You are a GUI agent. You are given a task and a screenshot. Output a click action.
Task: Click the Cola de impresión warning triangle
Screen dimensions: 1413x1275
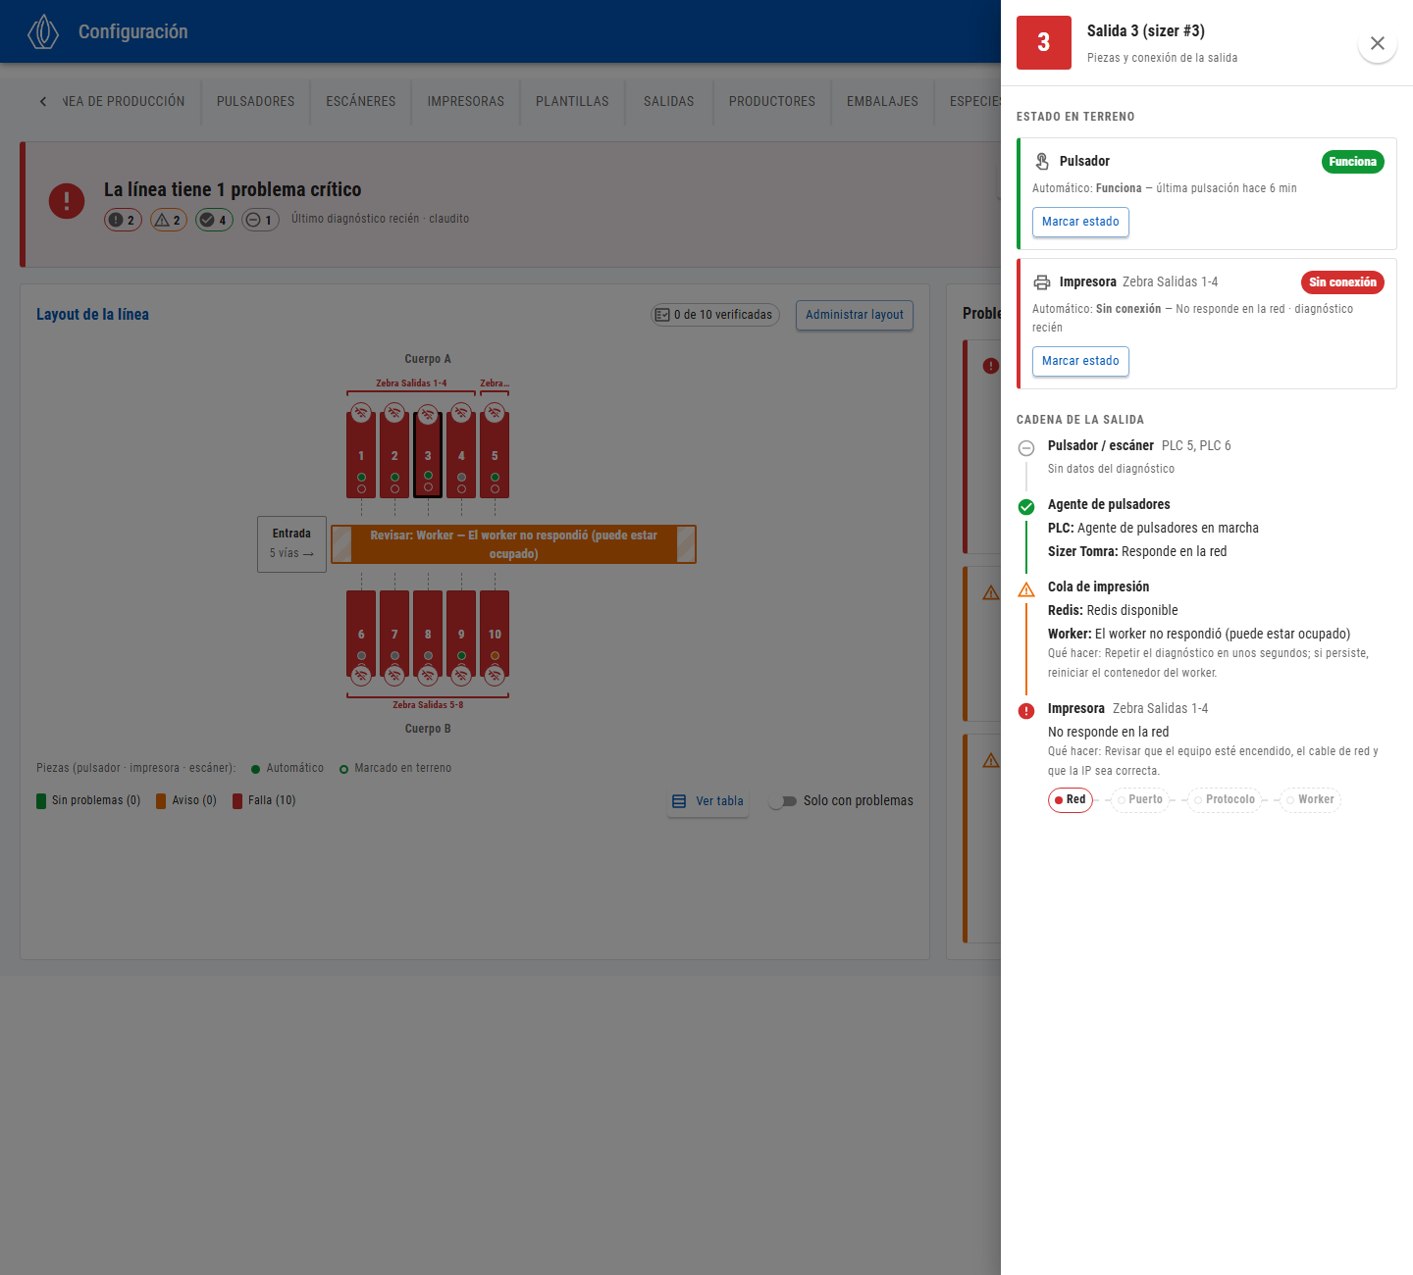pyautogui.click(x=1026, y=589)
